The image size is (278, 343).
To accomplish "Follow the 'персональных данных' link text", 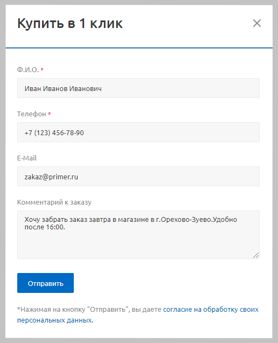I will point(55,320).
